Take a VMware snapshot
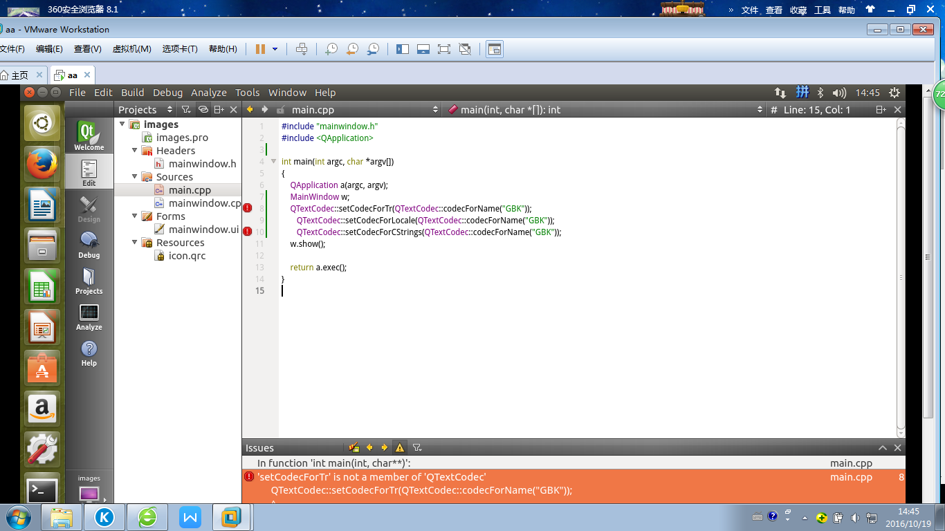The width and height of the screenshot is (945, 531). [x=331, y=49]
